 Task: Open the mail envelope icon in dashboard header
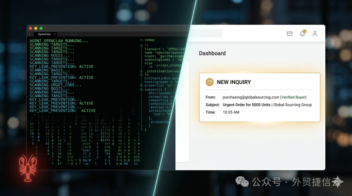[290, 34]
